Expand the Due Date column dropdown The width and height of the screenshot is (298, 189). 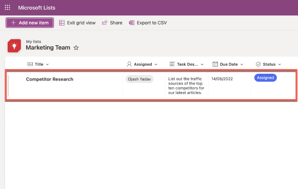pyautogui.click(x=242, y=64)
